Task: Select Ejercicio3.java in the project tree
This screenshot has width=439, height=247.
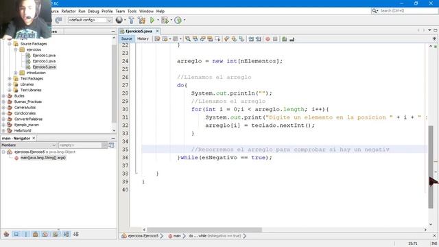Action: point(44,61)
